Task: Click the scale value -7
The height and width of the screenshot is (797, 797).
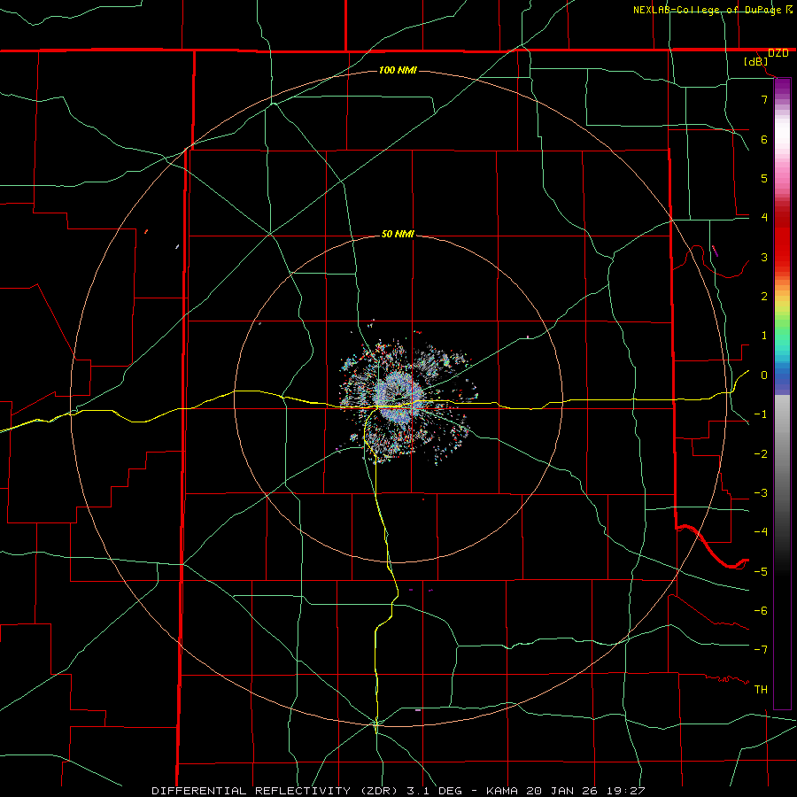Action: point(761,650)
